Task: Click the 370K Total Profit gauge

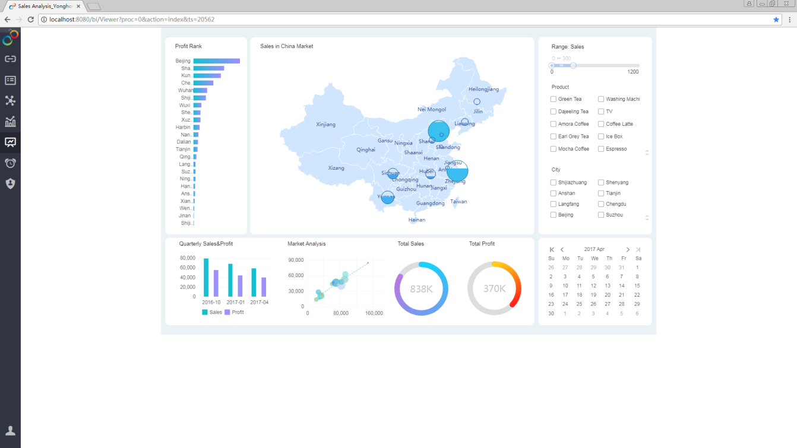Action: pyautogui.click(x=494, y=288)
